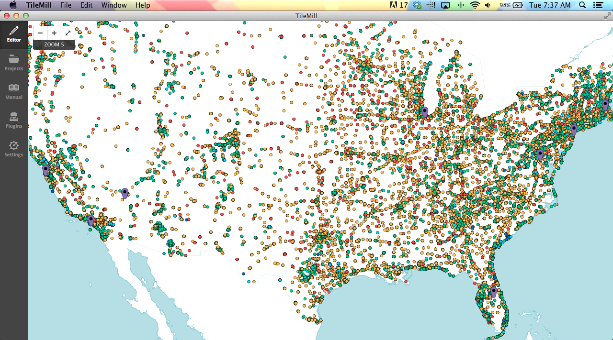Select purple marker near Los Angeles
The image size is (613, 340).
point(91,220)
